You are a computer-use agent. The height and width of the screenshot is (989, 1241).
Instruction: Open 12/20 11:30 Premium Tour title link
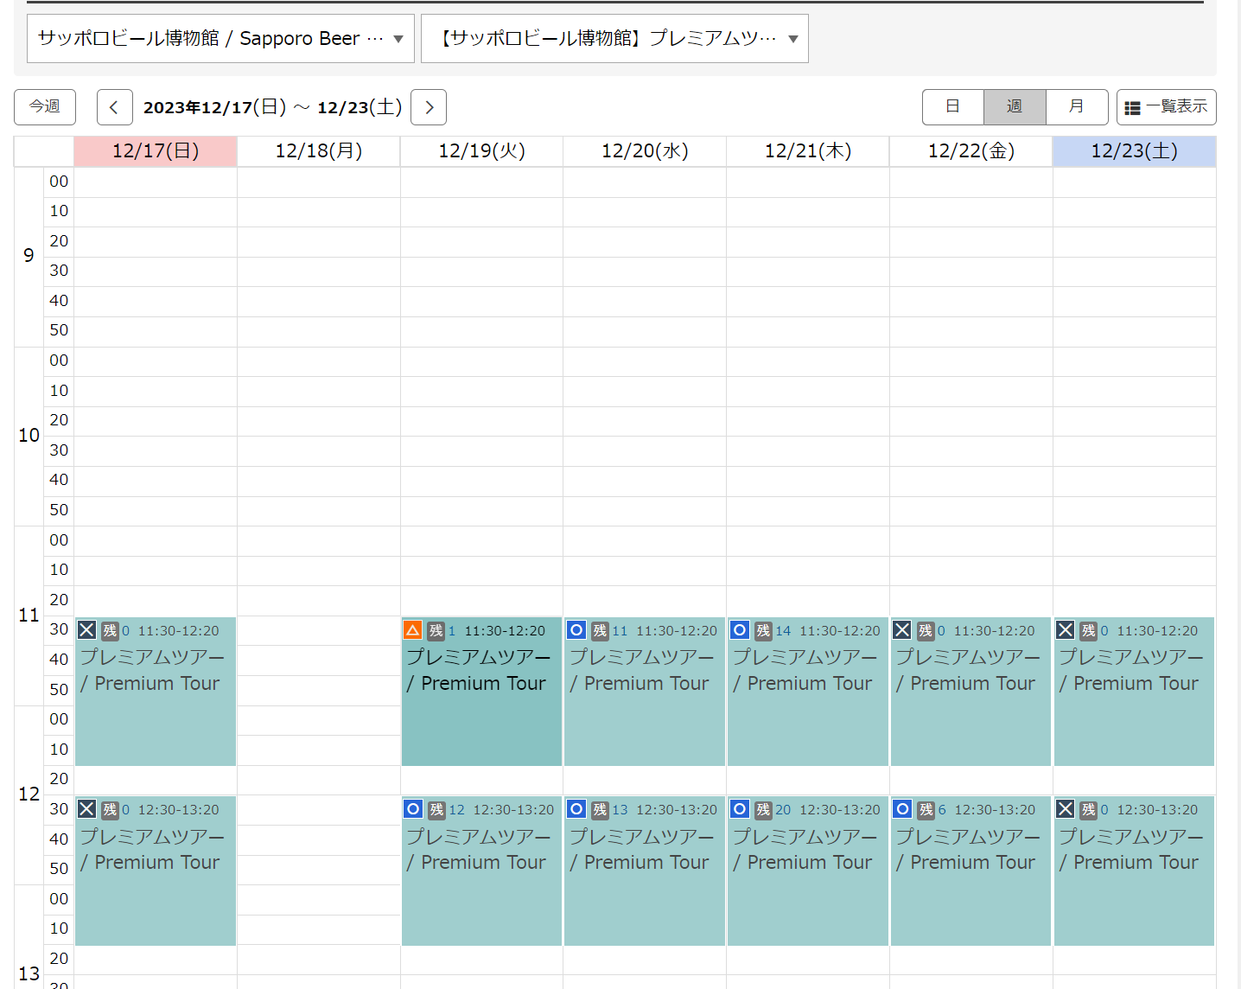click(641, 670)
